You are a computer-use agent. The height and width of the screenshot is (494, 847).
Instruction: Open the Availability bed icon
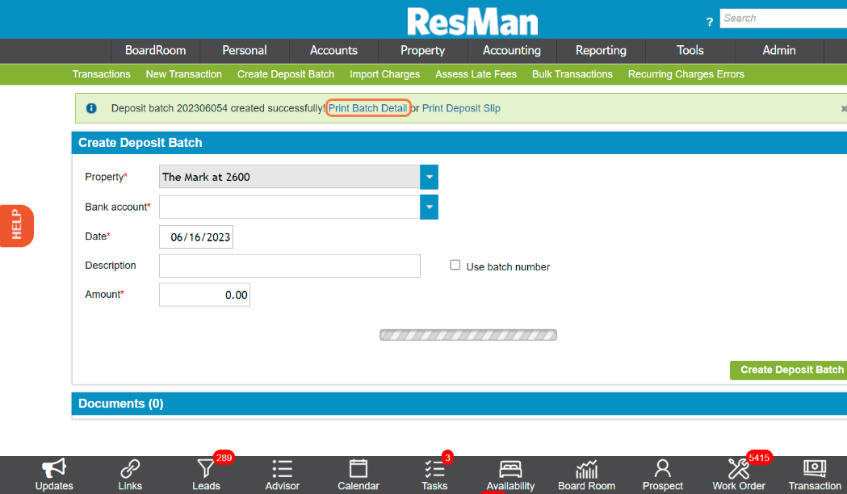tap(510, 469)
